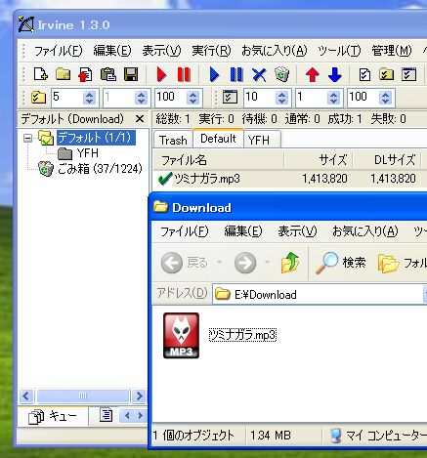Click the blue play icon in Irvine toolbar
Screen dimensions: 427x458
[214, 74]
